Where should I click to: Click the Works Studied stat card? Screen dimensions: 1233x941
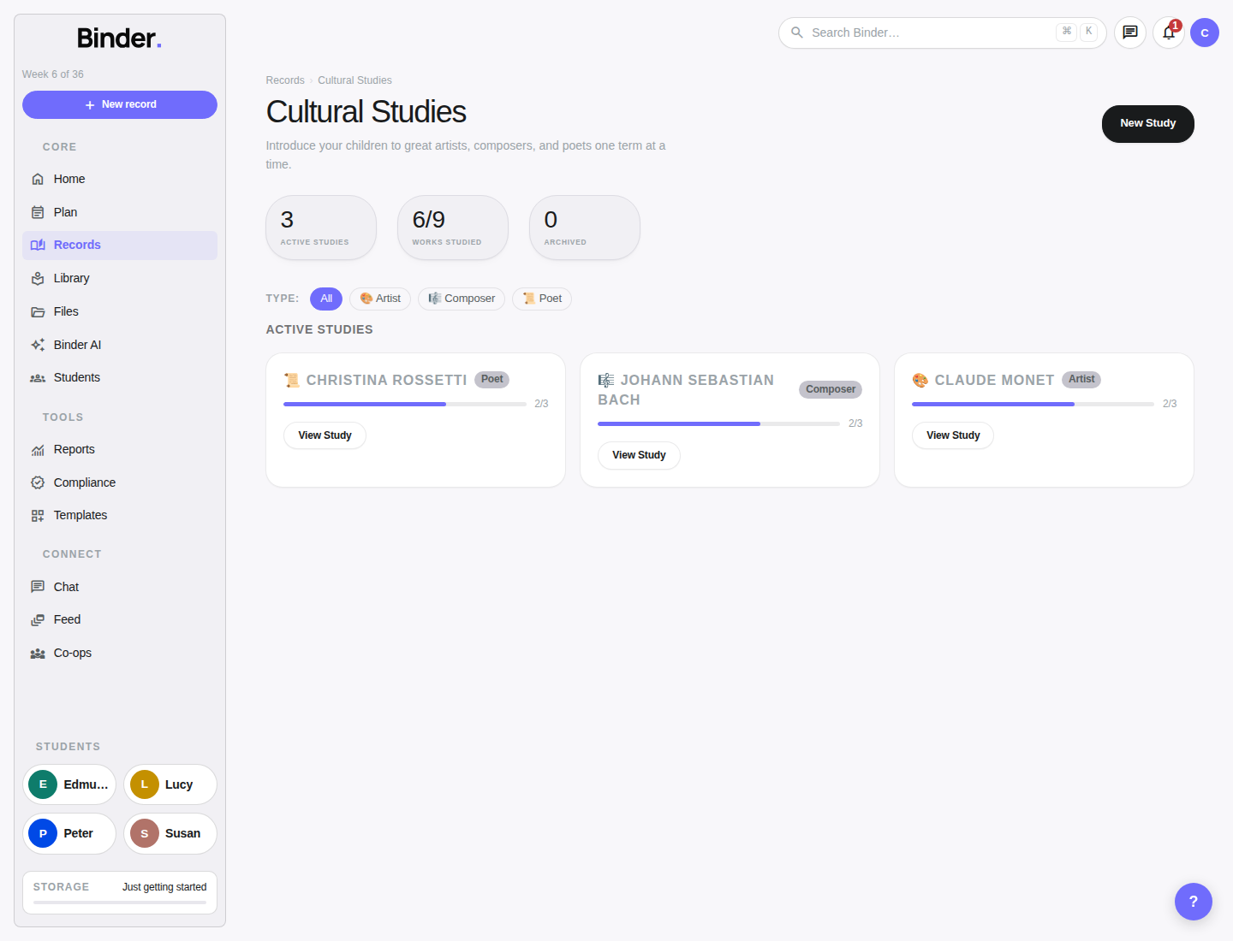[453, 228]
